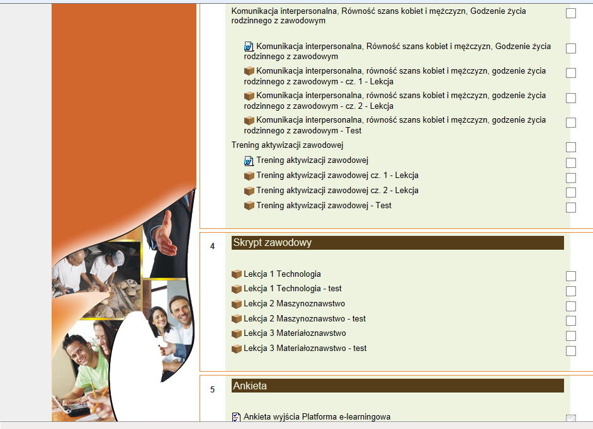Click package icon for Lekcja 1 Technologia

tap(236, 274)
